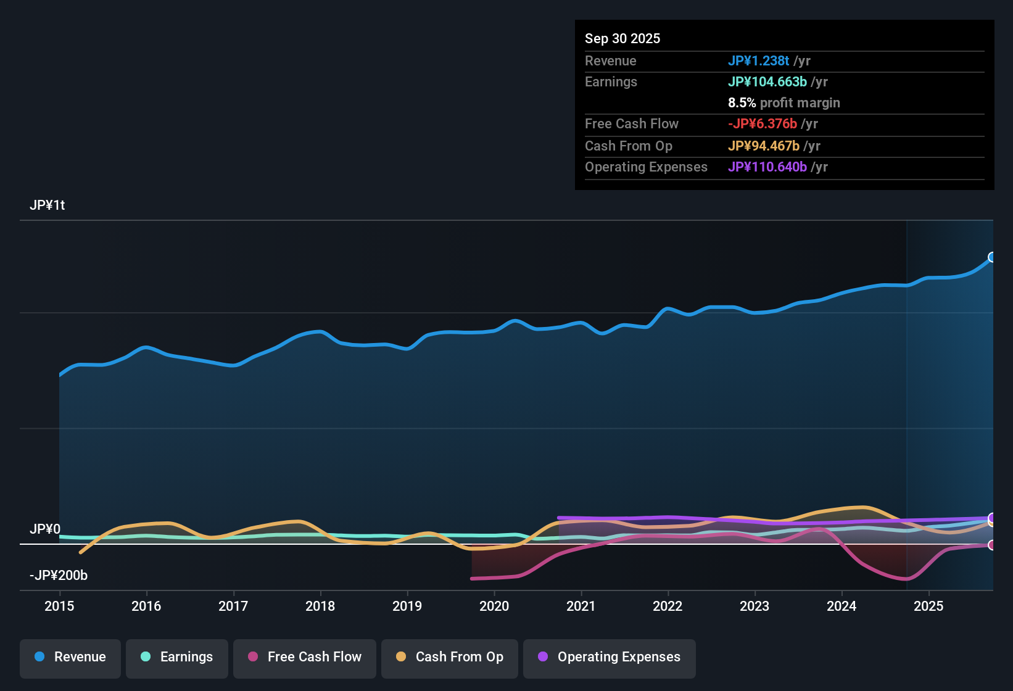Open the Revenue value JP¥1.238t link
This screenshot has width=1013, height=691.
759,60
